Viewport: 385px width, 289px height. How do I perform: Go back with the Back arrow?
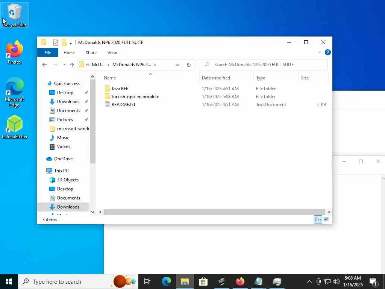click(44, 65)
